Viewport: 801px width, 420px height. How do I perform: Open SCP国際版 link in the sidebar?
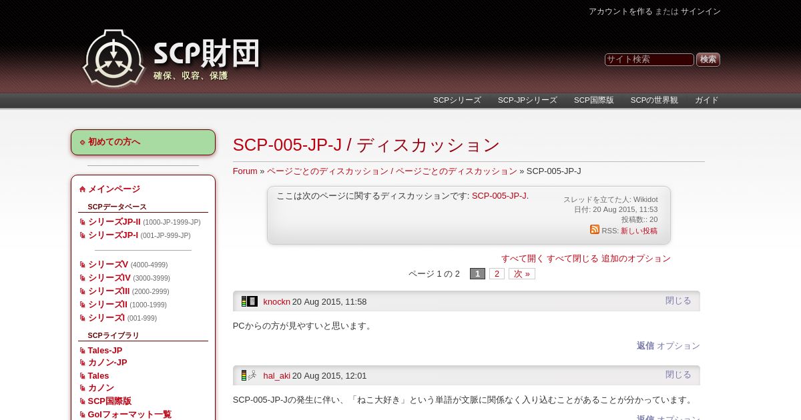pos(109,401)
